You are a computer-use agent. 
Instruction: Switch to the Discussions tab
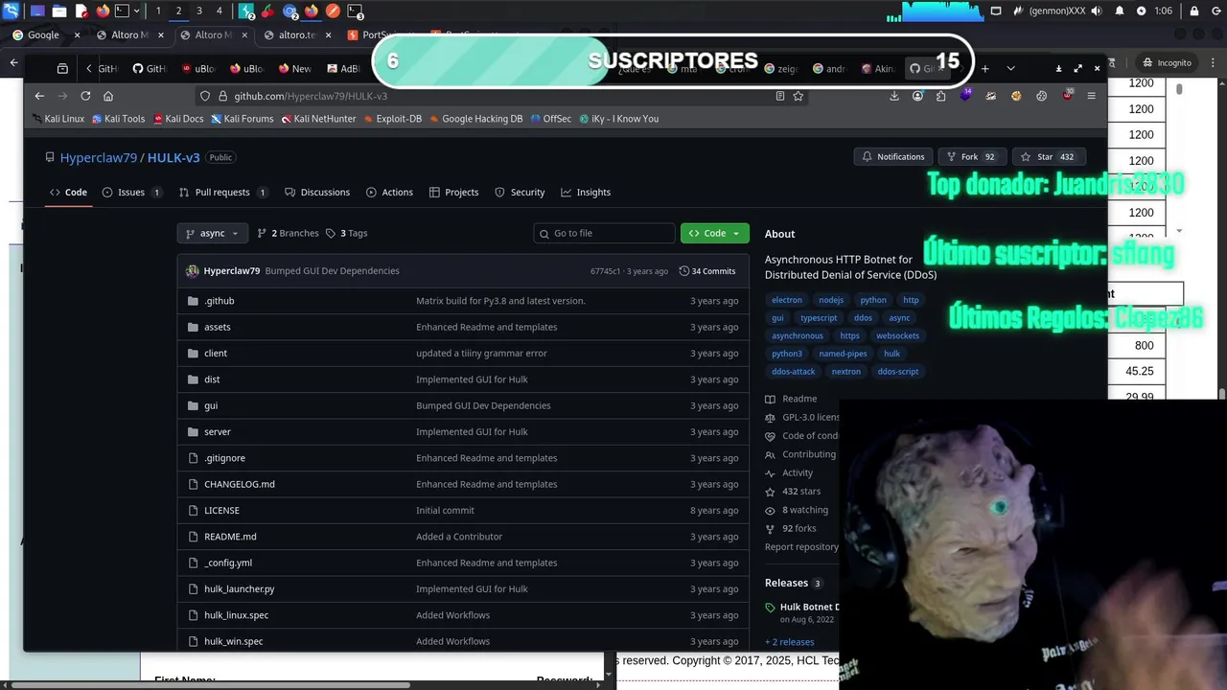[x=317, y=193]
